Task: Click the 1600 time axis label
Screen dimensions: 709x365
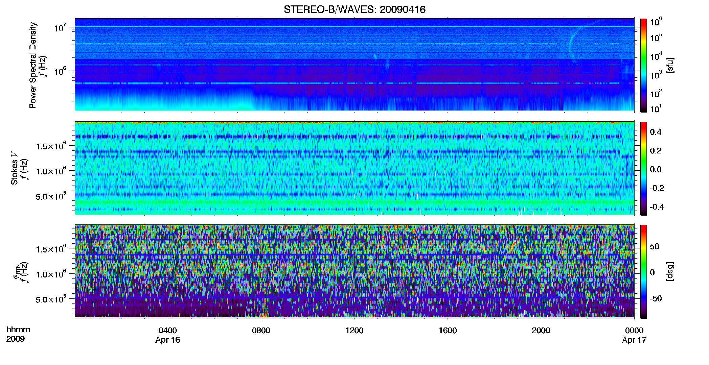Action: (448, 331)
